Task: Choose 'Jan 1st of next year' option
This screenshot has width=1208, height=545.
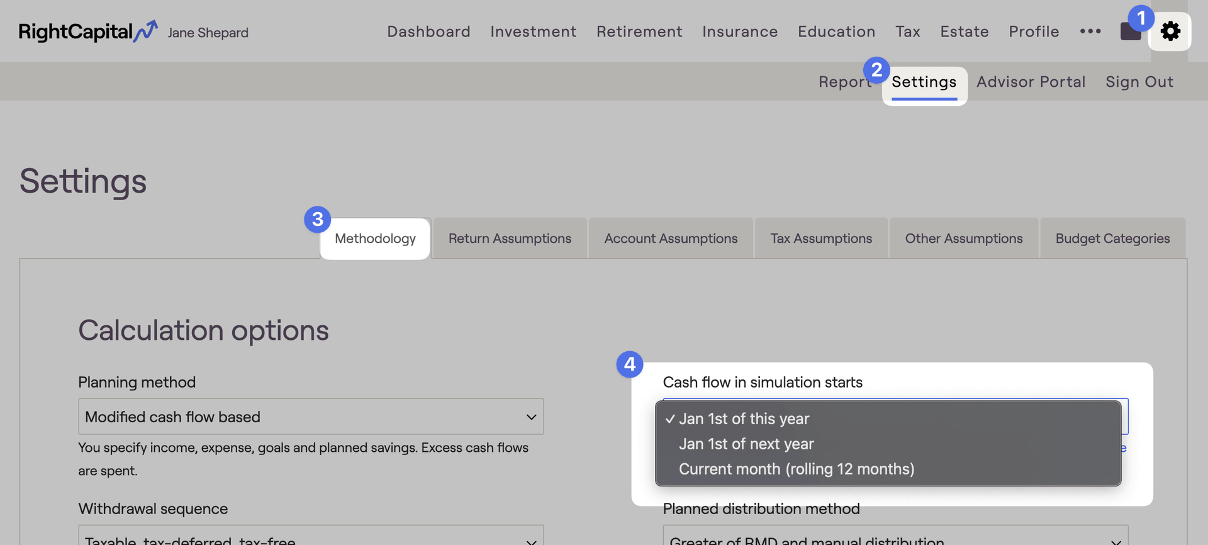Action: 888,444
